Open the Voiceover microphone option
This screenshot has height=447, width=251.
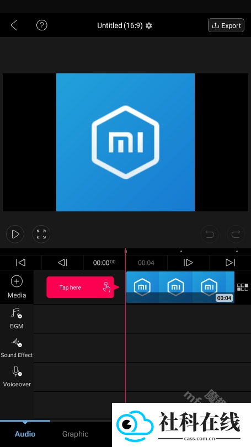[17, 377]
